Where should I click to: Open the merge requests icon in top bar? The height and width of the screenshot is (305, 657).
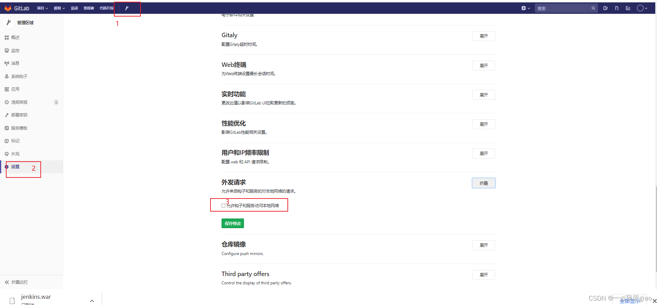(617, 8)
